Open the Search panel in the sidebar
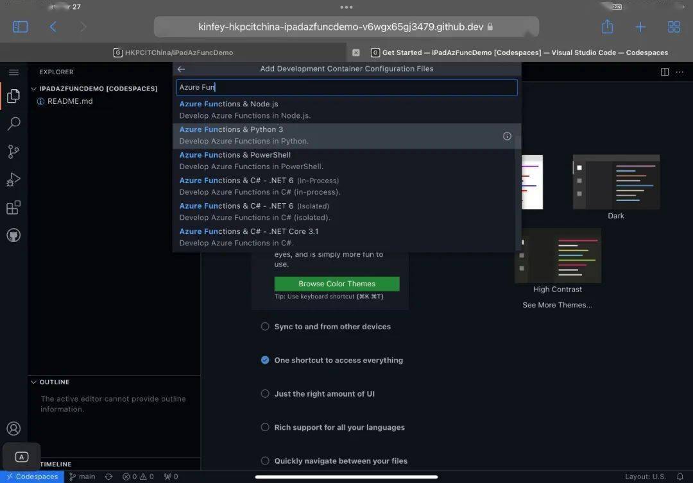This screenshot has width=693, height=483. [13, 124]
